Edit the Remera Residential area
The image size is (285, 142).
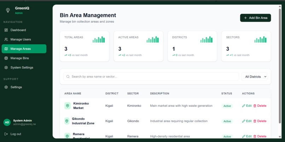click(x=247, y=136)
